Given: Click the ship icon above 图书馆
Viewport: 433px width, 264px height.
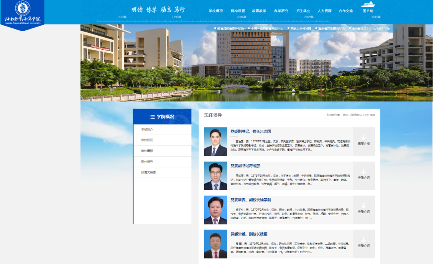Looking at the screenshot, I should coord(368,4).
